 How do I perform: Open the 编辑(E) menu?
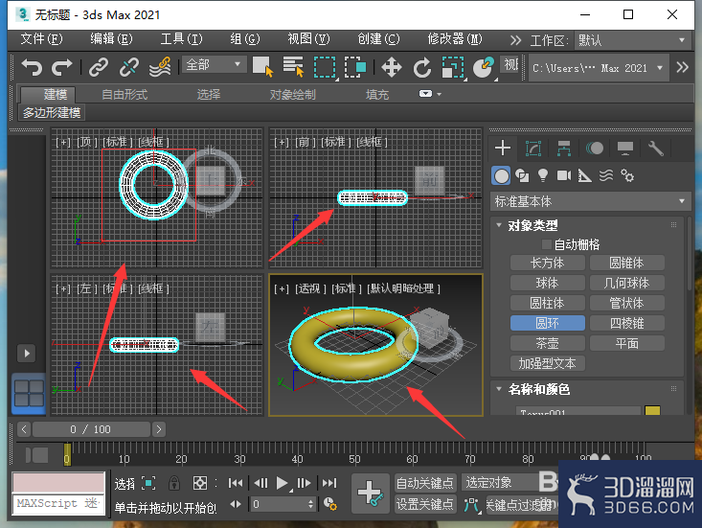coord(111,39)
